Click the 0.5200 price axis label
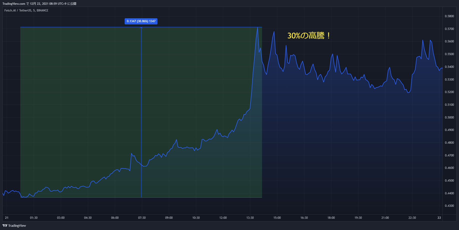The height and width of the screenshot is (230, 459). click(449, 92)
